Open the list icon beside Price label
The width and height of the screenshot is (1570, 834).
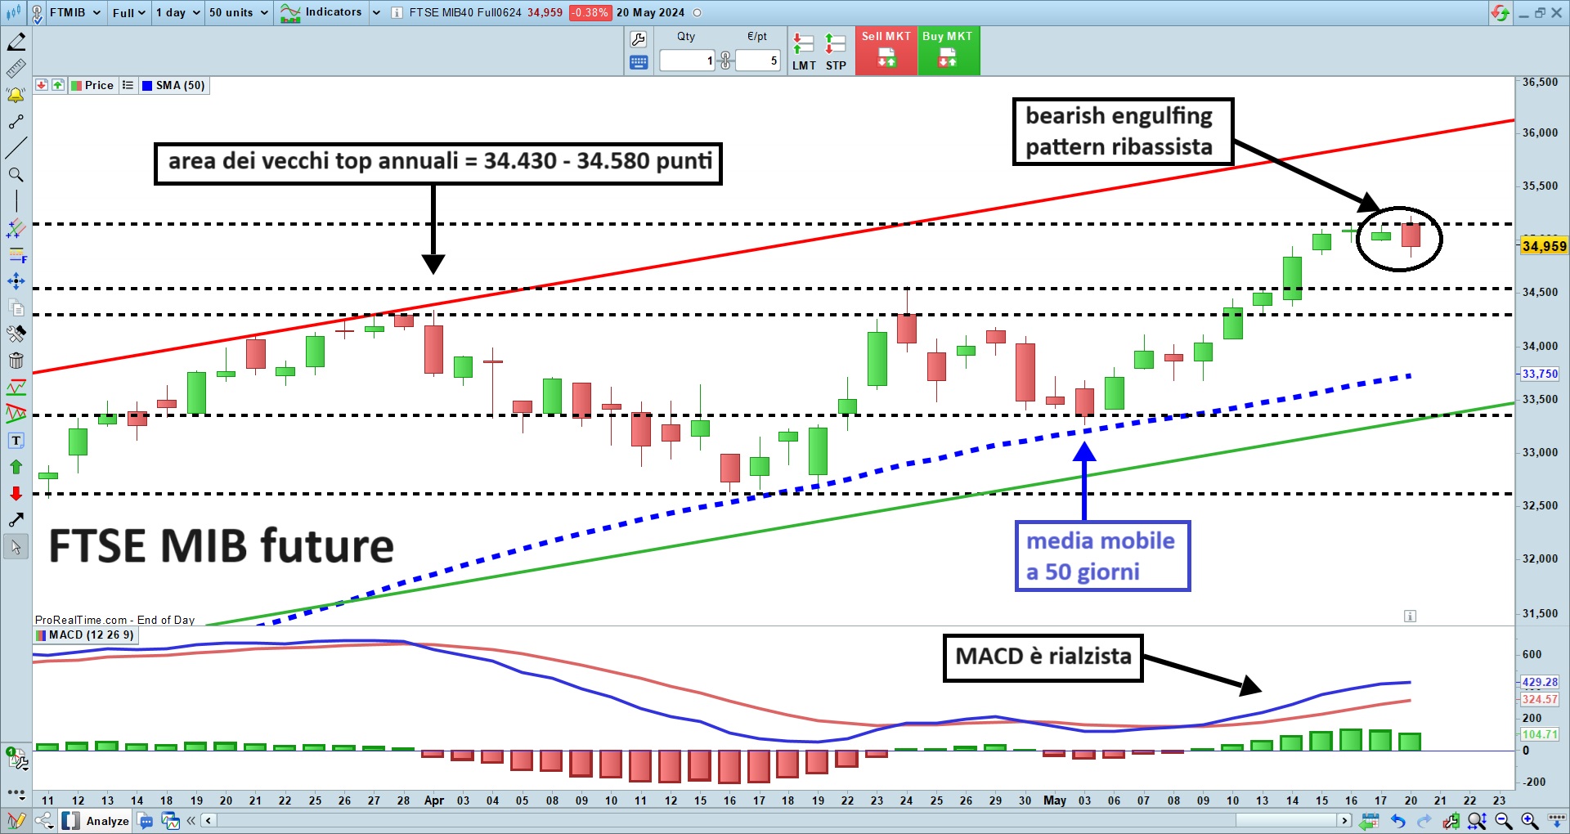coord(128,85)
